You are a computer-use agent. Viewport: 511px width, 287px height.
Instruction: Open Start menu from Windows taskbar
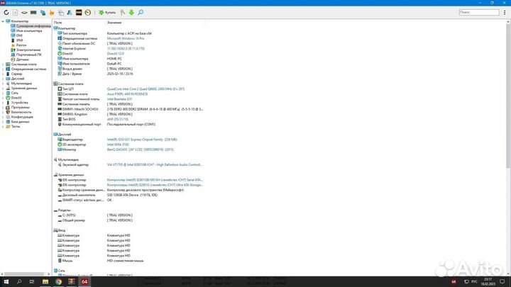(x=5, y=281)
